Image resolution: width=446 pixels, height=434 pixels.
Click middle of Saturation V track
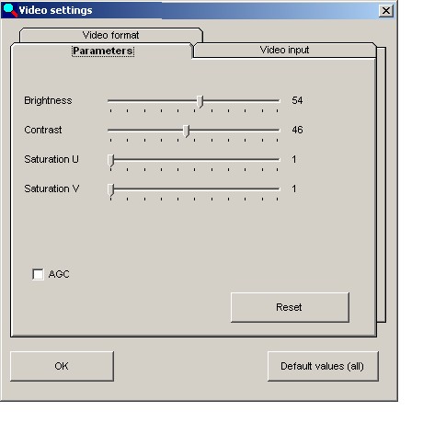(x=194, y=188)
